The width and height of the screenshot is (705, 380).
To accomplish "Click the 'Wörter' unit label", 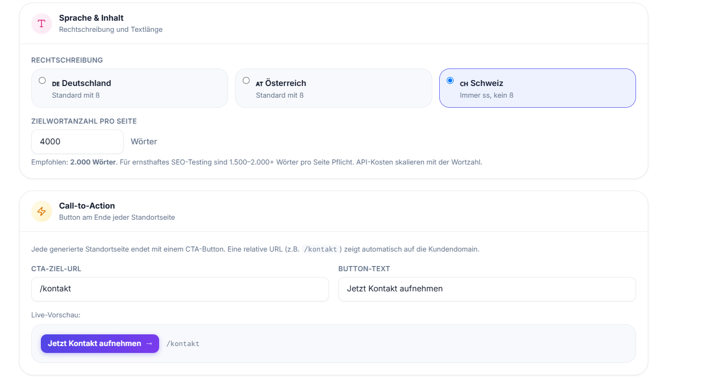I will tap(144, 142).
